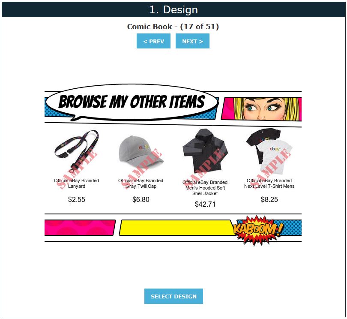Click the Next Level T-Shirt Mens title
Viewport: 347px width, 319px height.
[x=269, y=184]
